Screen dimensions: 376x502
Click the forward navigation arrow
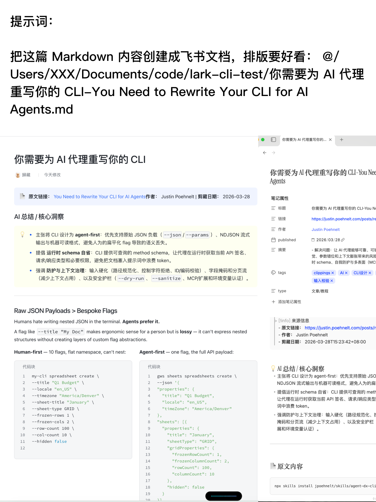(x=274, y=153)
